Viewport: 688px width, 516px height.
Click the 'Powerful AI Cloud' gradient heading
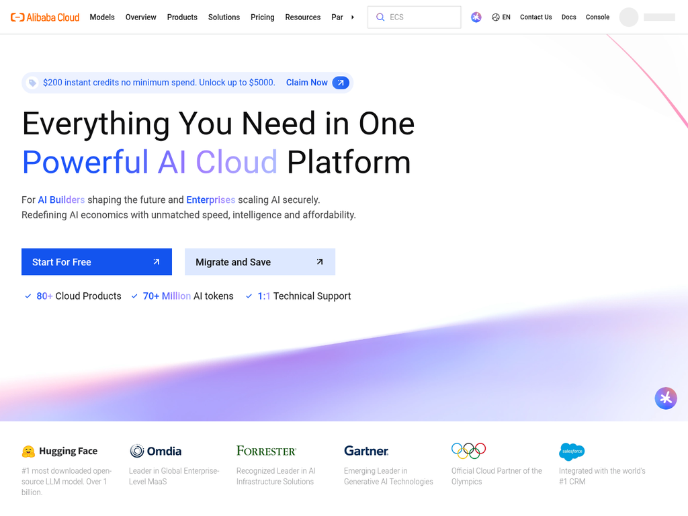point(150,163)
